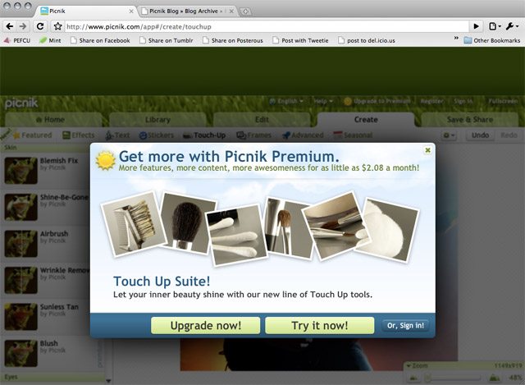Switch to the Picnik Blog tab
This screenshot has width=525, height=385.
(x=188, y=11)
